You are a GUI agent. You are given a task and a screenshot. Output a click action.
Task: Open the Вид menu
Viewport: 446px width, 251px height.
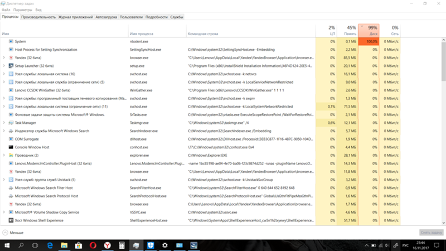(x=38, y=9)
